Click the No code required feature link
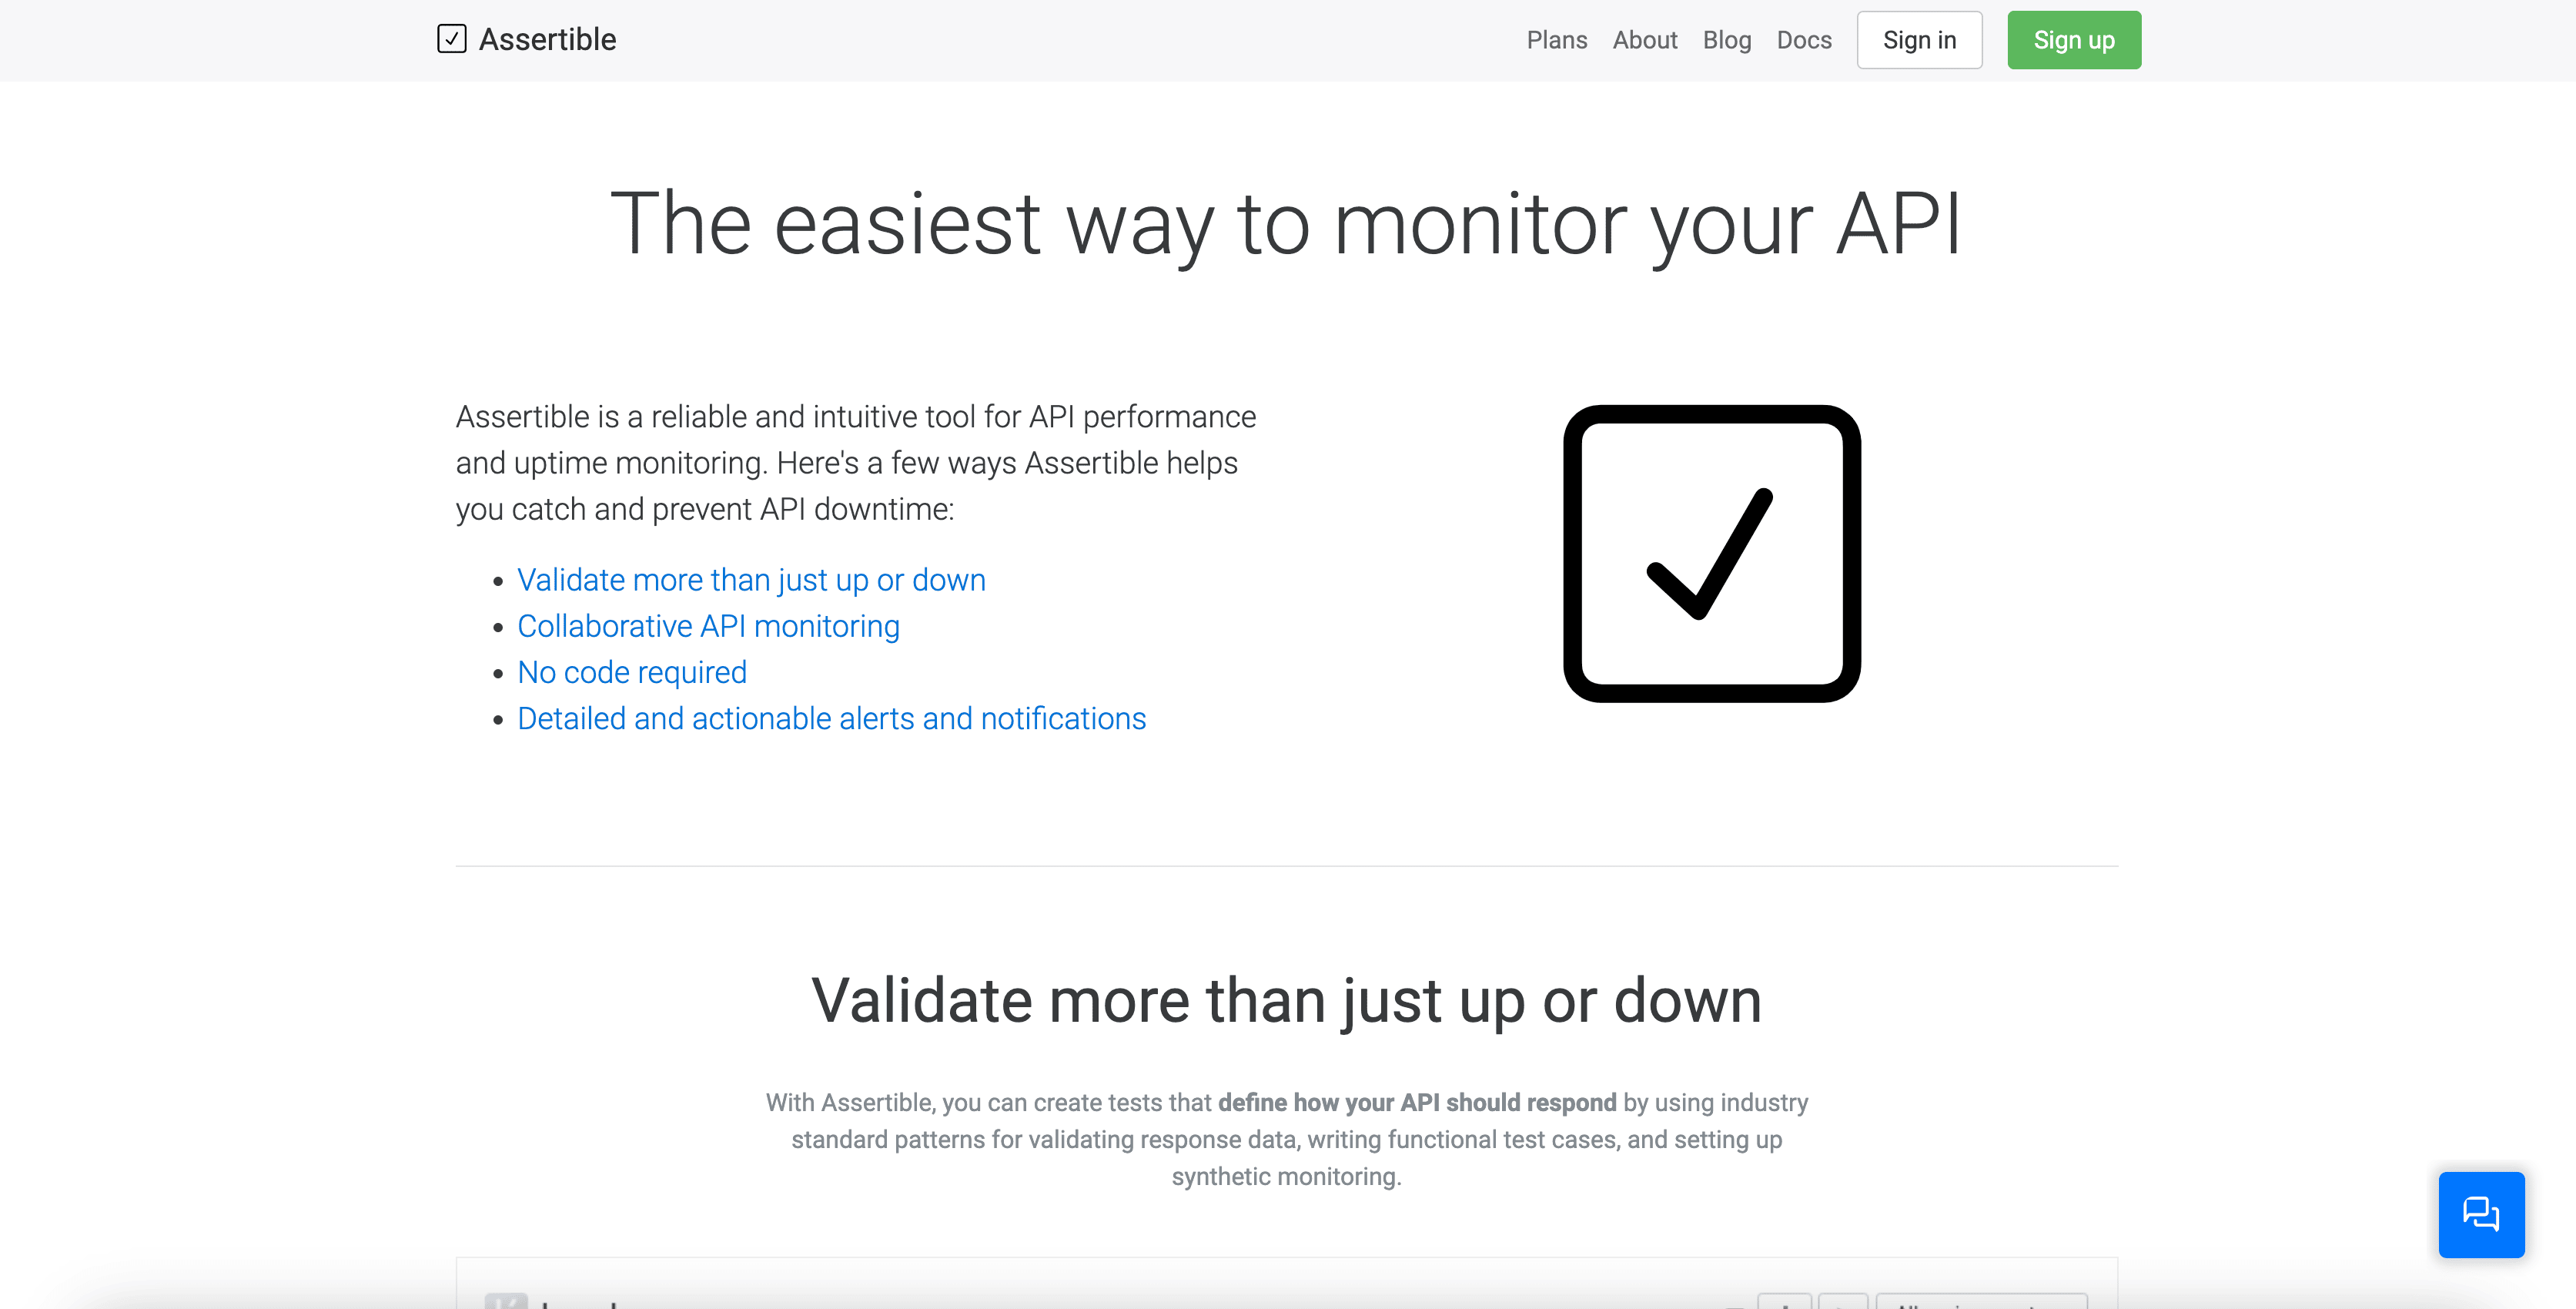Screen dimensions: 2576x1309 (631, 671)
